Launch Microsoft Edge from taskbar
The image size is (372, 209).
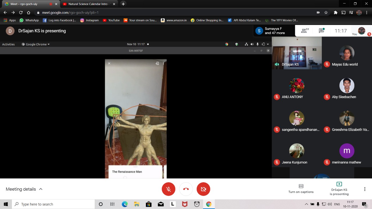125,204
